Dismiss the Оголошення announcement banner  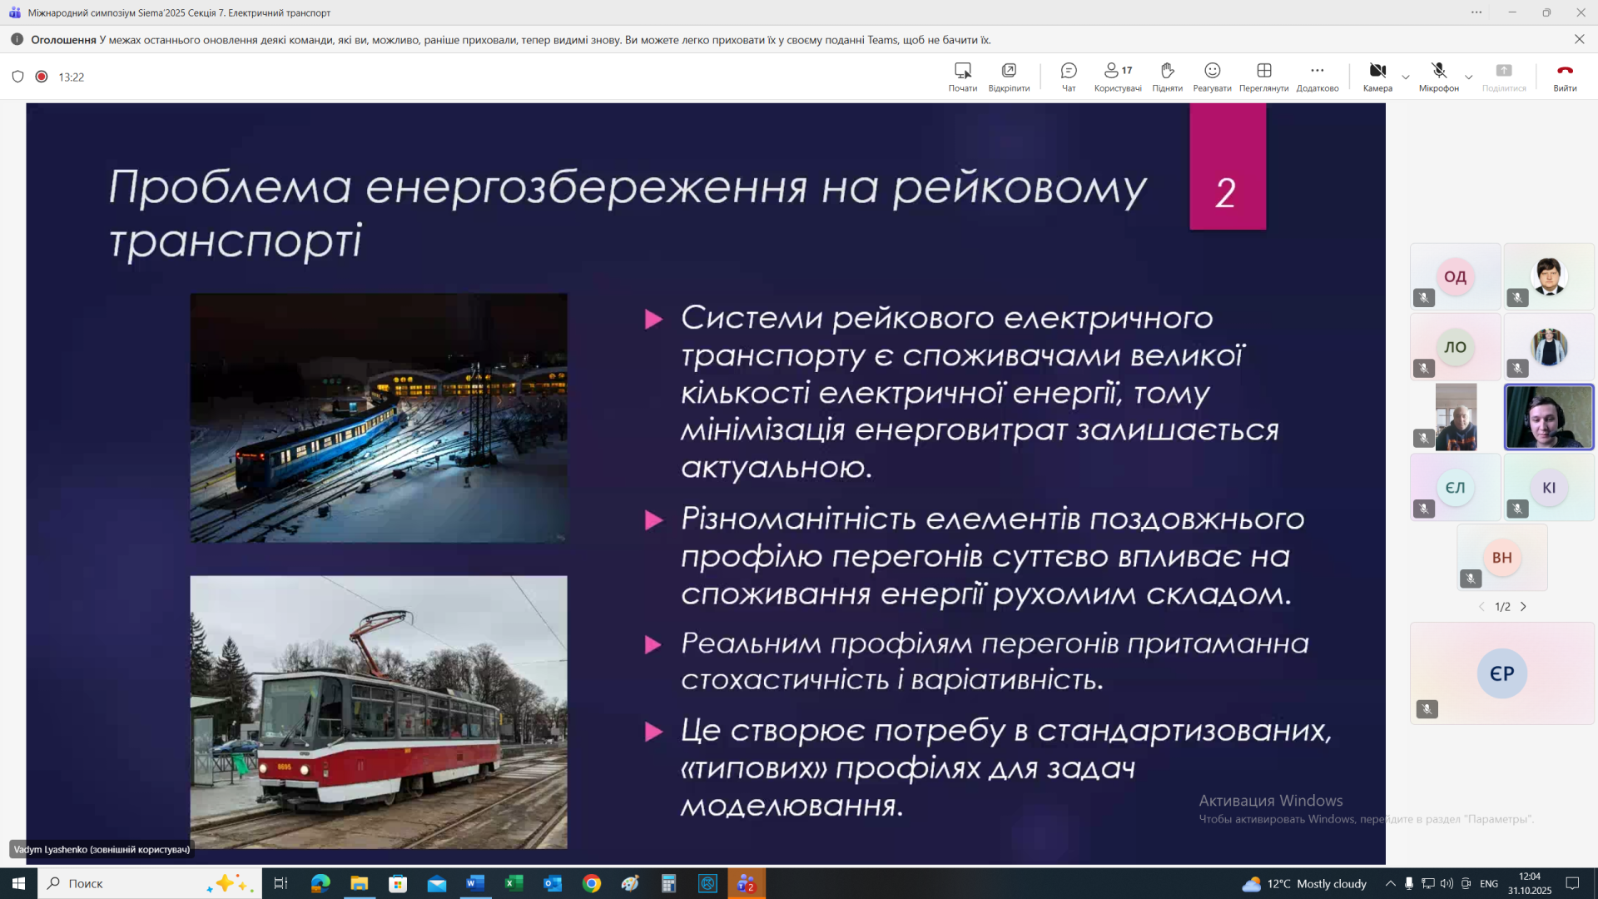click(x=1579, y=39)
